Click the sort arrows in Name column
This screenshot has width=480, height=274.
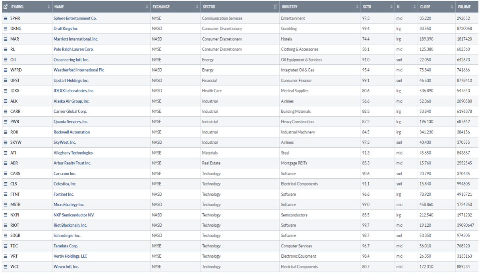point(147,7)
